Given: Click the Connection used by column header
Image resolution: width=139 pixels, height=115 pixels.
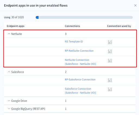Looking at the screenshot, I should click(x=119, y=26).
